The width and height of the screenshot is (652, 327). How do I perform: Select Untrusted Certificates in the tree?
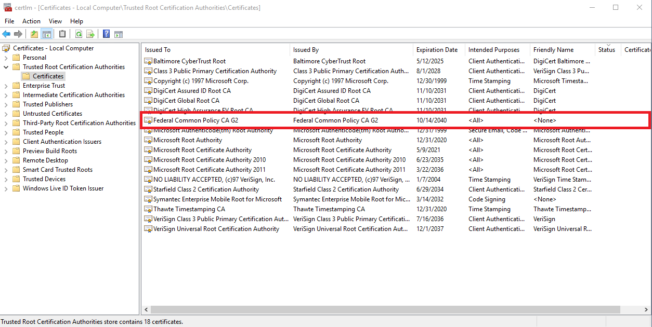[x=52, y=114]
